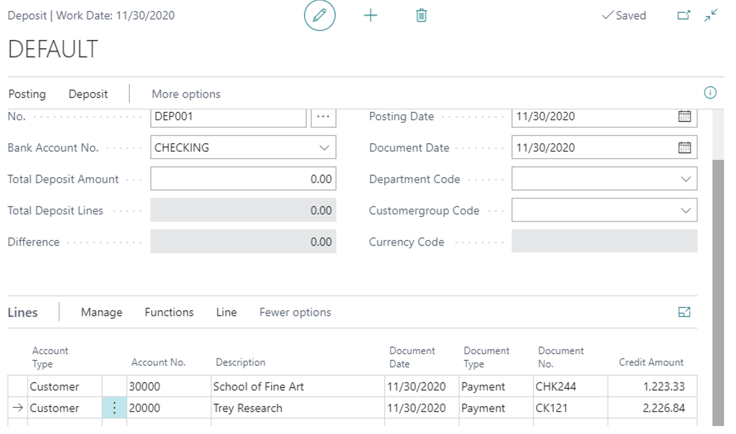Viewport: 736px width, 434px height.
Task: Enter focus mode for the Lines section
Action: pos(685,312)
